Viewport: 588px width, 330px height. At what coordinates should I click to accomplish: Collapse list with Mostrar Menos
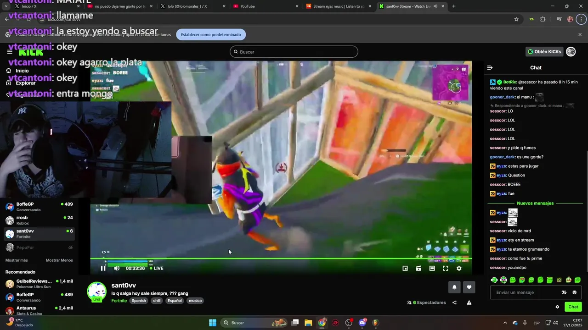pos(59,260)
